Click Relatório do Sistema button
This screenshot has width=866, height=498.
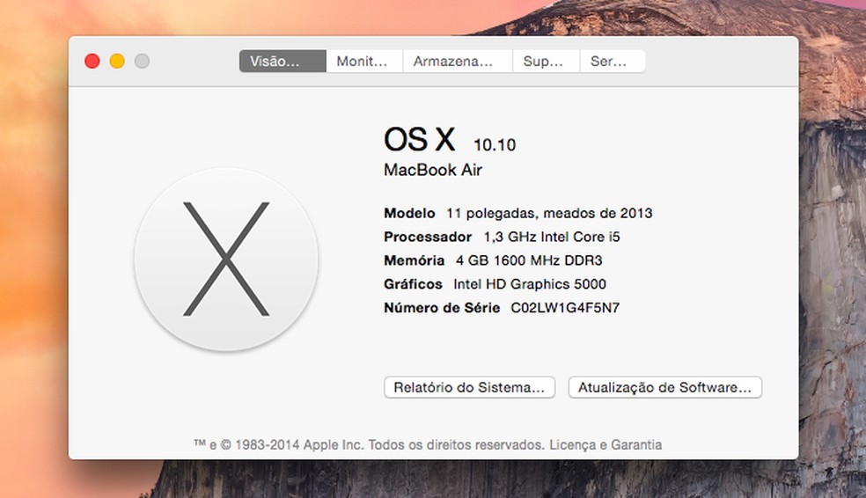[469, 387]
